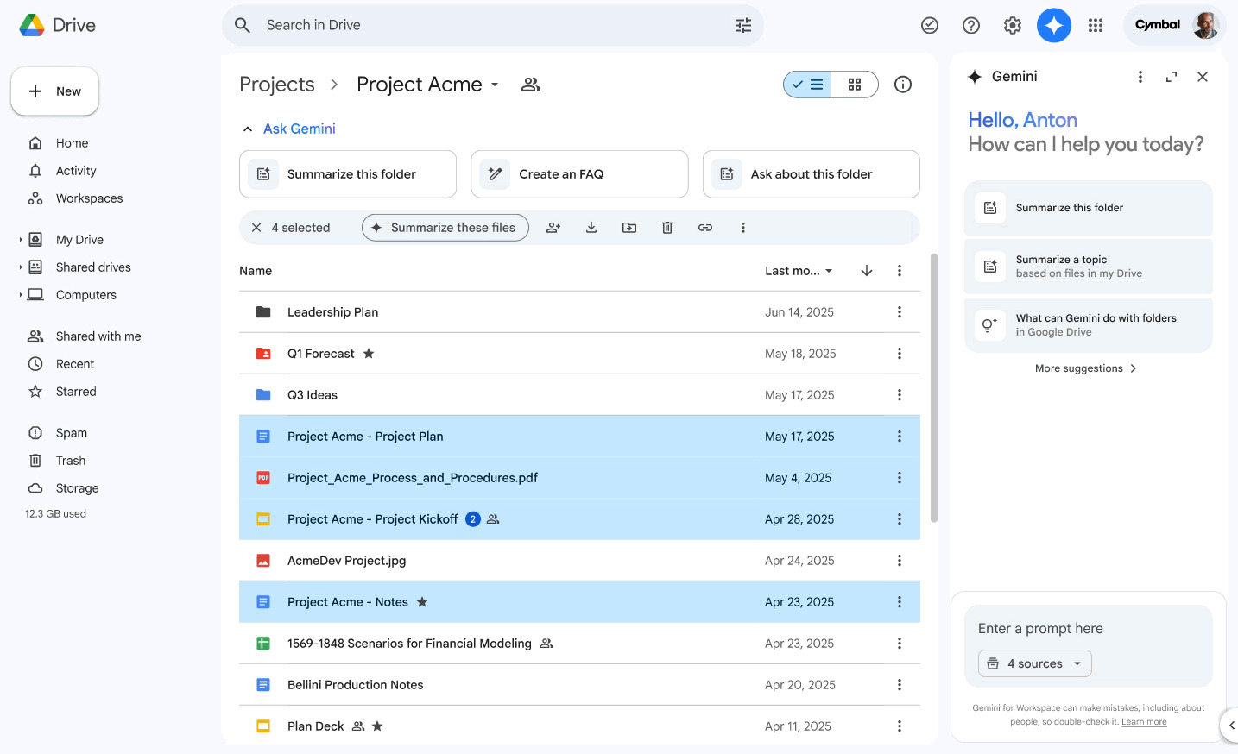Click the 'Enter a prompt here' field
1238x754 pixels.
pyautogui.click(x=1040, y=628)
